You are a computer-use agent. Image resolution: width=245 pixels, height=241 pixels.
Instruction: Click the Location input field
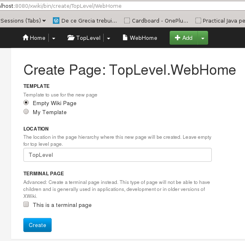(118, 155)
